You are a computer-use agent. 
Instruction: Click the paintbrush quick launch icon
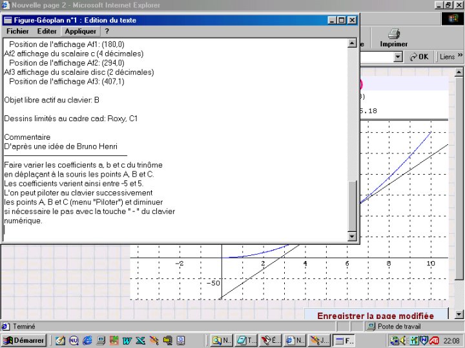point(154,341)
